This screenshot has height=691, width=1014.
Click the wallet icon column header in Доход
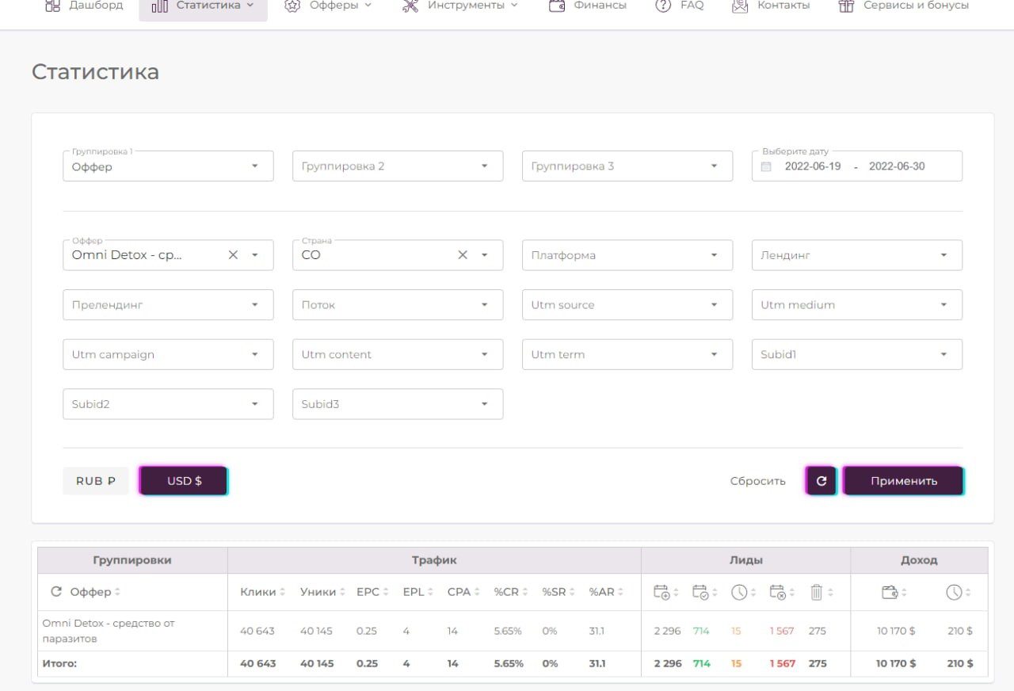889,592
